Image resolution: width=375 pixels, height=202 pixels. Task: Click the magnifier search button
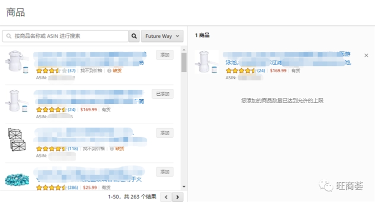point(134,36)
